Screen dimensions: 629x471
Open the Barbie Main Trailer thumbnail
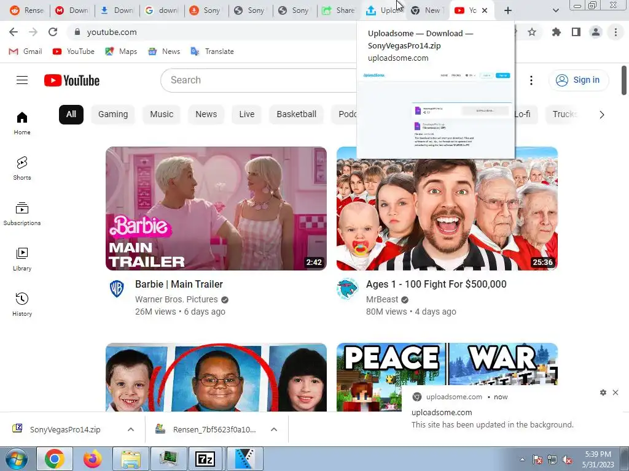tap(216, 209)
